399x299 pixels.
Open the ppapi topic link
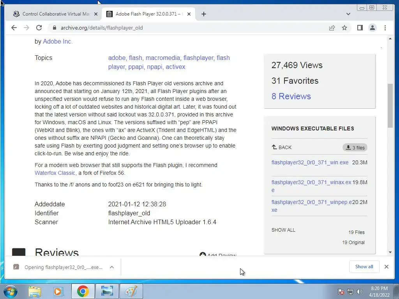point(136,67)
